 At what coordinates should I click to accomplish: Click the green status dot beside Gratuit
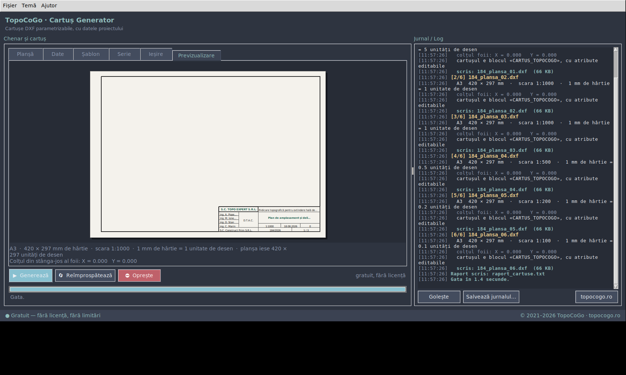click(7, 316)
